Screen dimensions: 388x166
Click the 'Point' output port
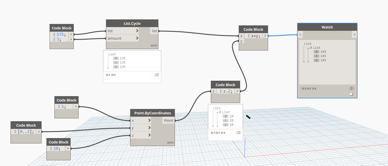168,120
